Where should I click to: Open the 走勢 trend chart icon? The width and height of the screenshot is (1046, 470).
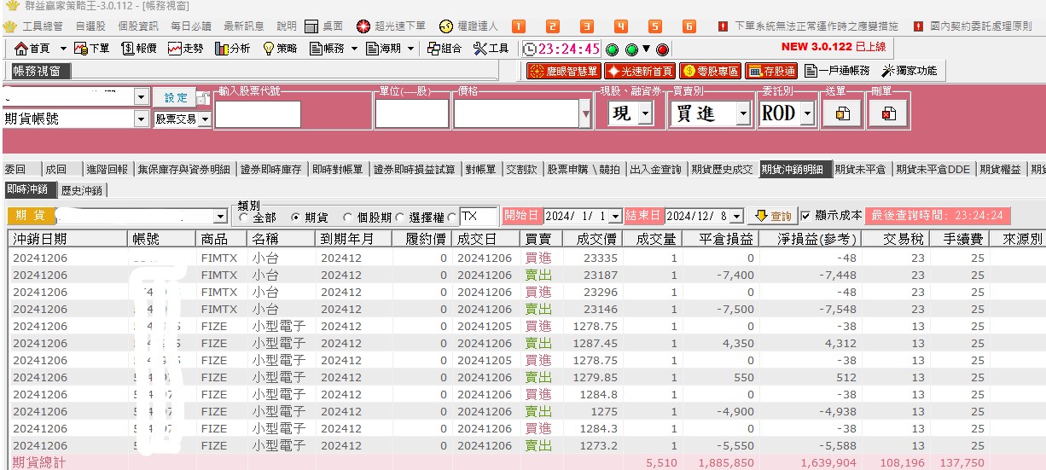(x=185, y=49)
